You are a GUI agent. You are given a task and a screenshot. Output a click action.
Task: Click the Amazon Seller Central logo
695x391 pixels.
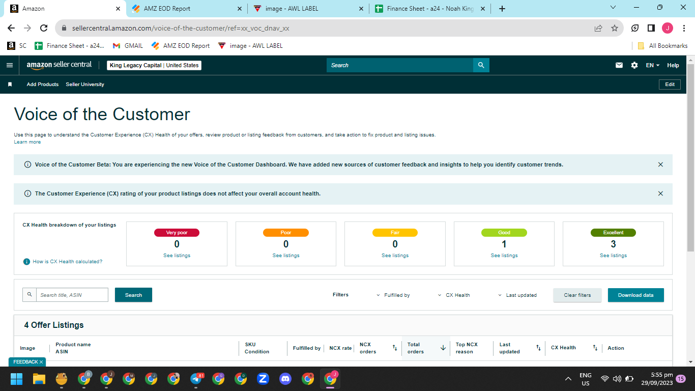pyautogui.click(x=59, y=65)
